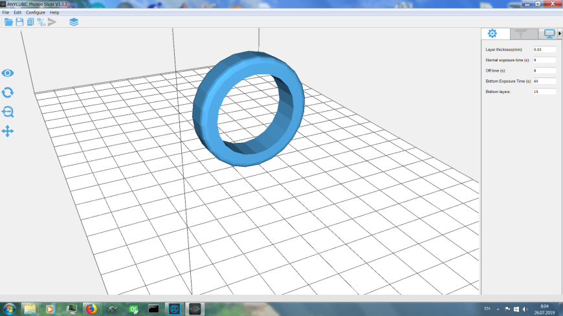Viewport: 563px width, 316px height.
Task: Select the rotate tool in left sidebar
Action: [8, 92]
